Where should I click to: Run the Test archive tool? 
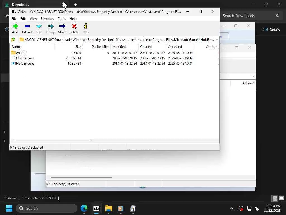(39, 26)
